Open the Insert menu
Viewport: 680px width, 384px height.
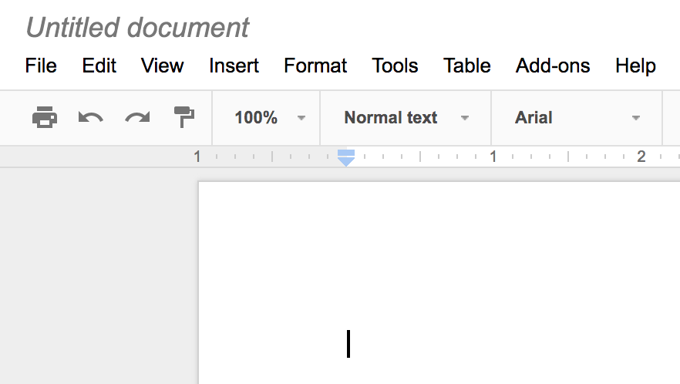[234, 66]
